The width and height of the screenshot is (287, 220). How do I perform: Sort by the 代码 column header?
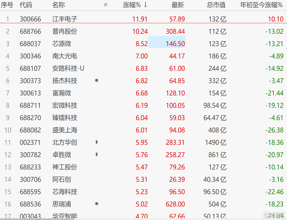point(26,5)
